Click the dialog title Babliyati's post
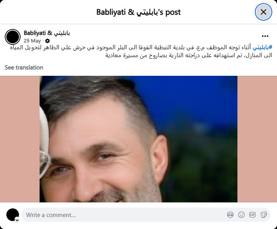The image size is (277, 229). pyautogui.click(x=138, y=12)
